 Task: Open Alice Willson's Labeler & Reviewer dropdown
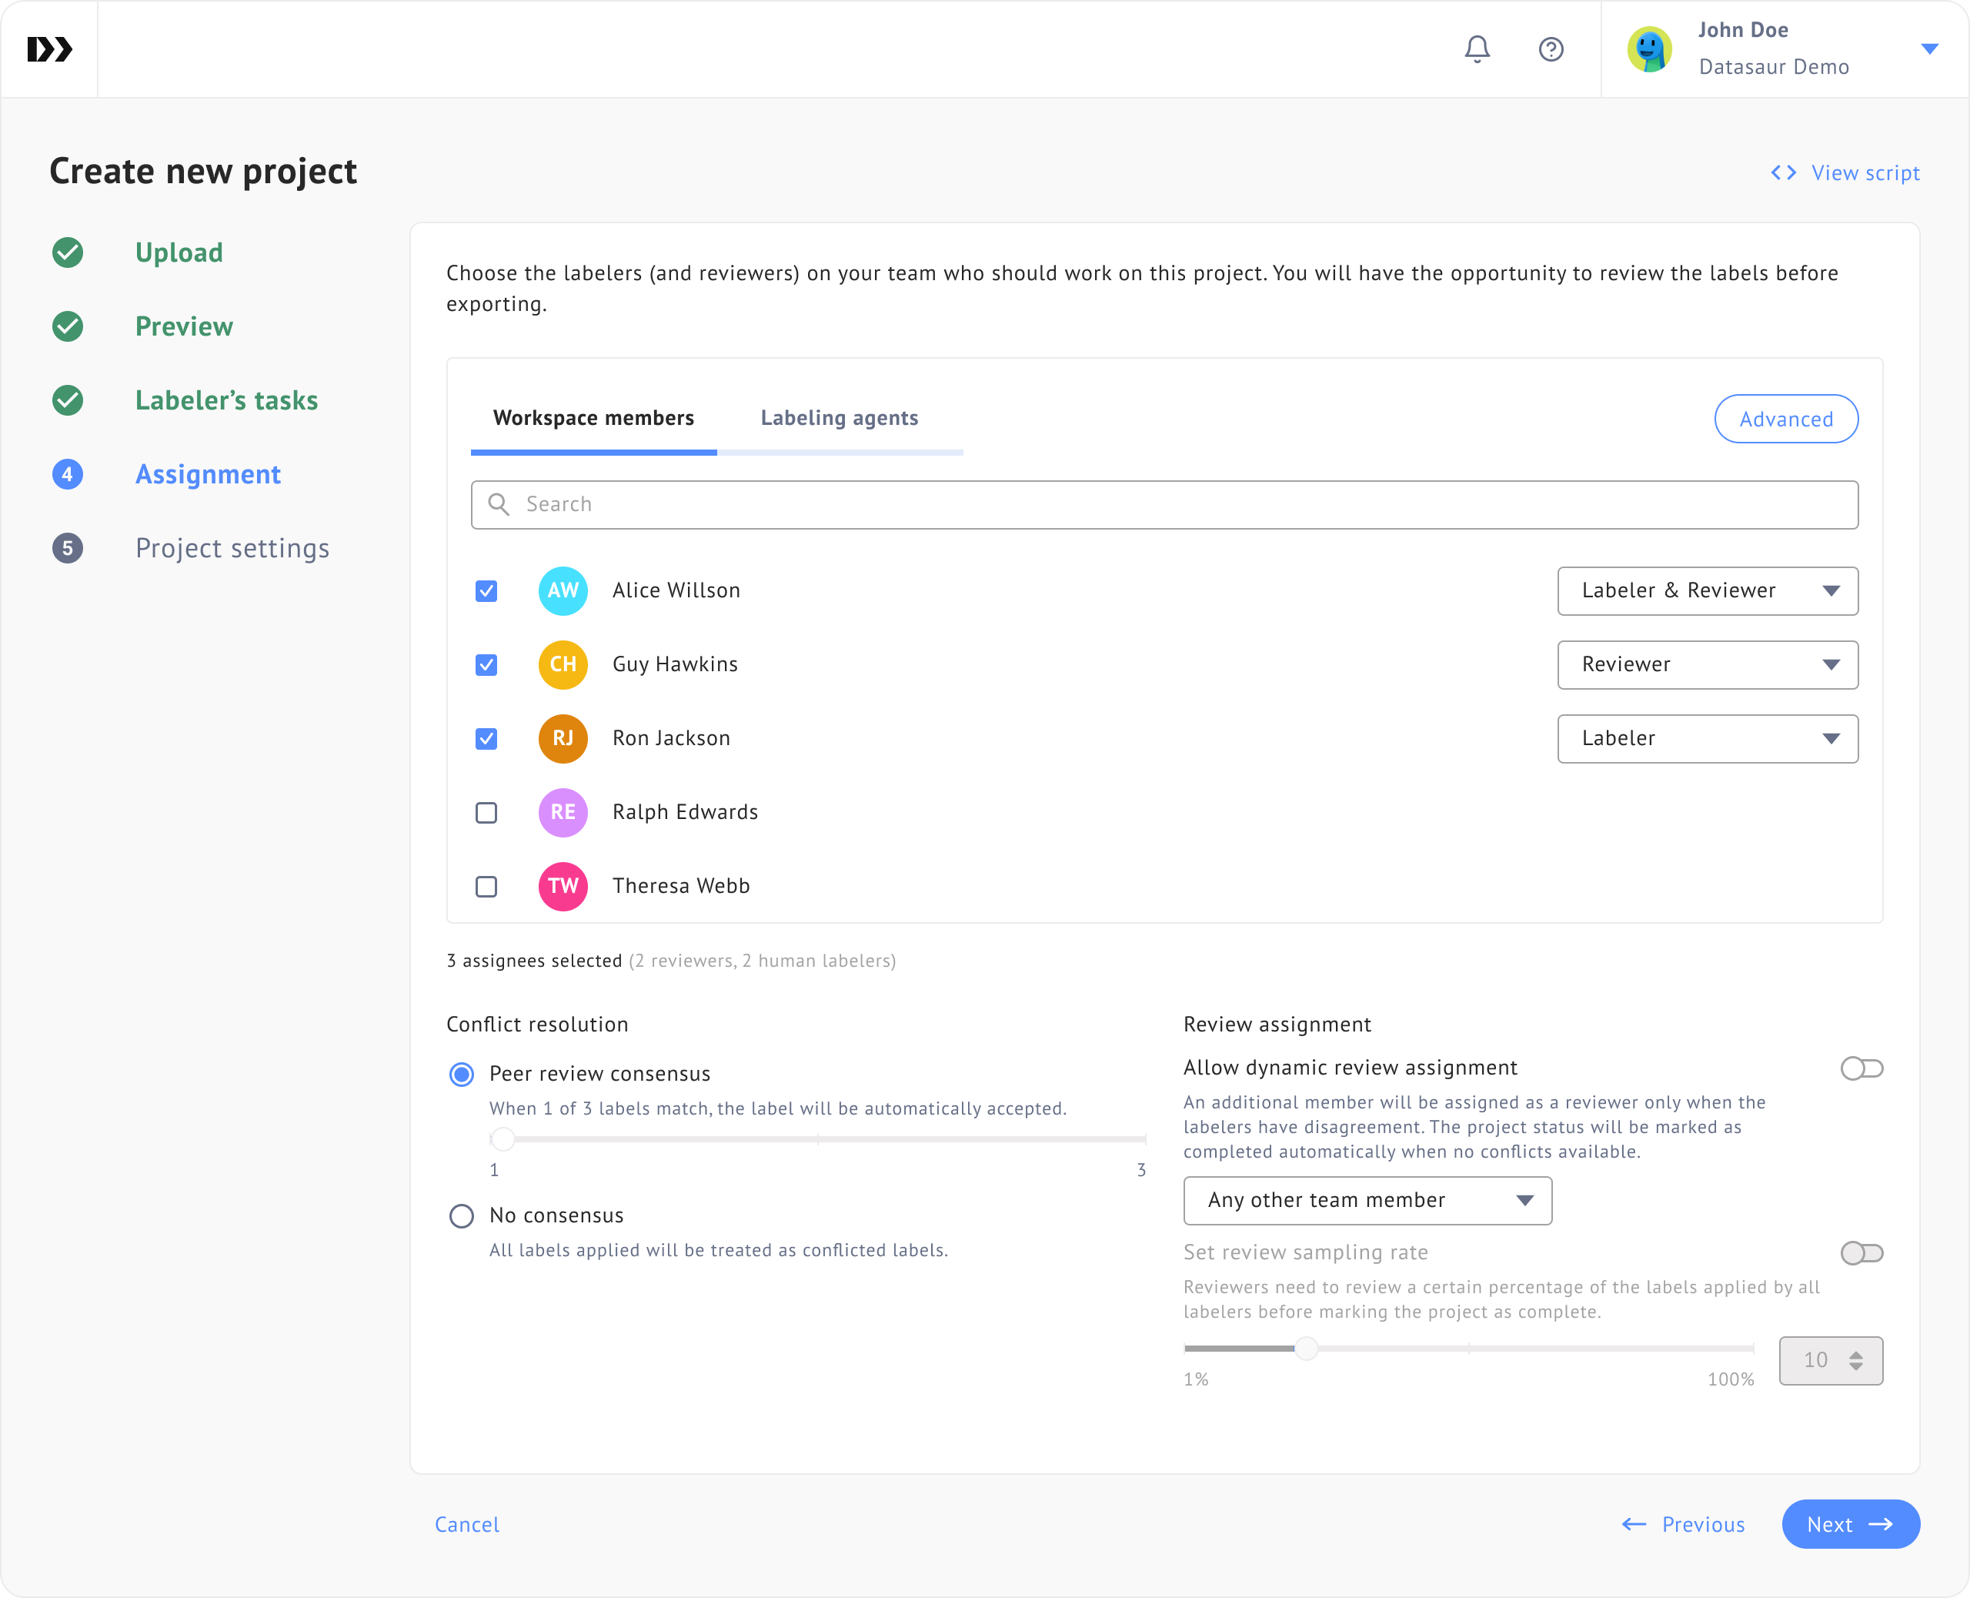pyautogui.click(x=1707, y=591)
